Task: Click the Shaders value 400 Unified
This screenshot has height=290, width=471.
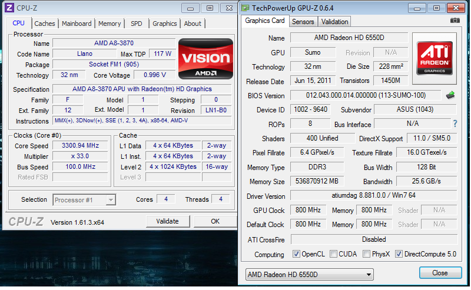Action: (x=322, y=138)
